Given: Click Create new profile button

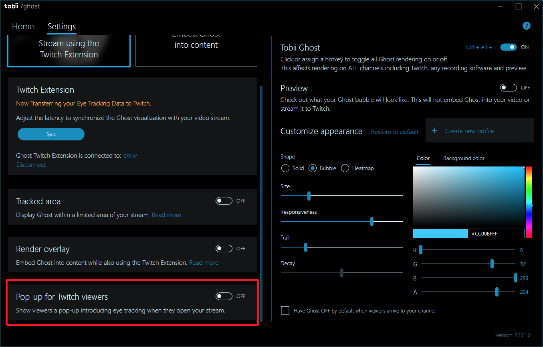Looking at the screenshot, I should pyautogui.click(x=480, y=131).
